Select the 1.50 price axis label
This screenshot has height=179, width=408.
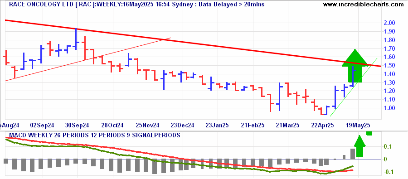(x=389, y=66)
